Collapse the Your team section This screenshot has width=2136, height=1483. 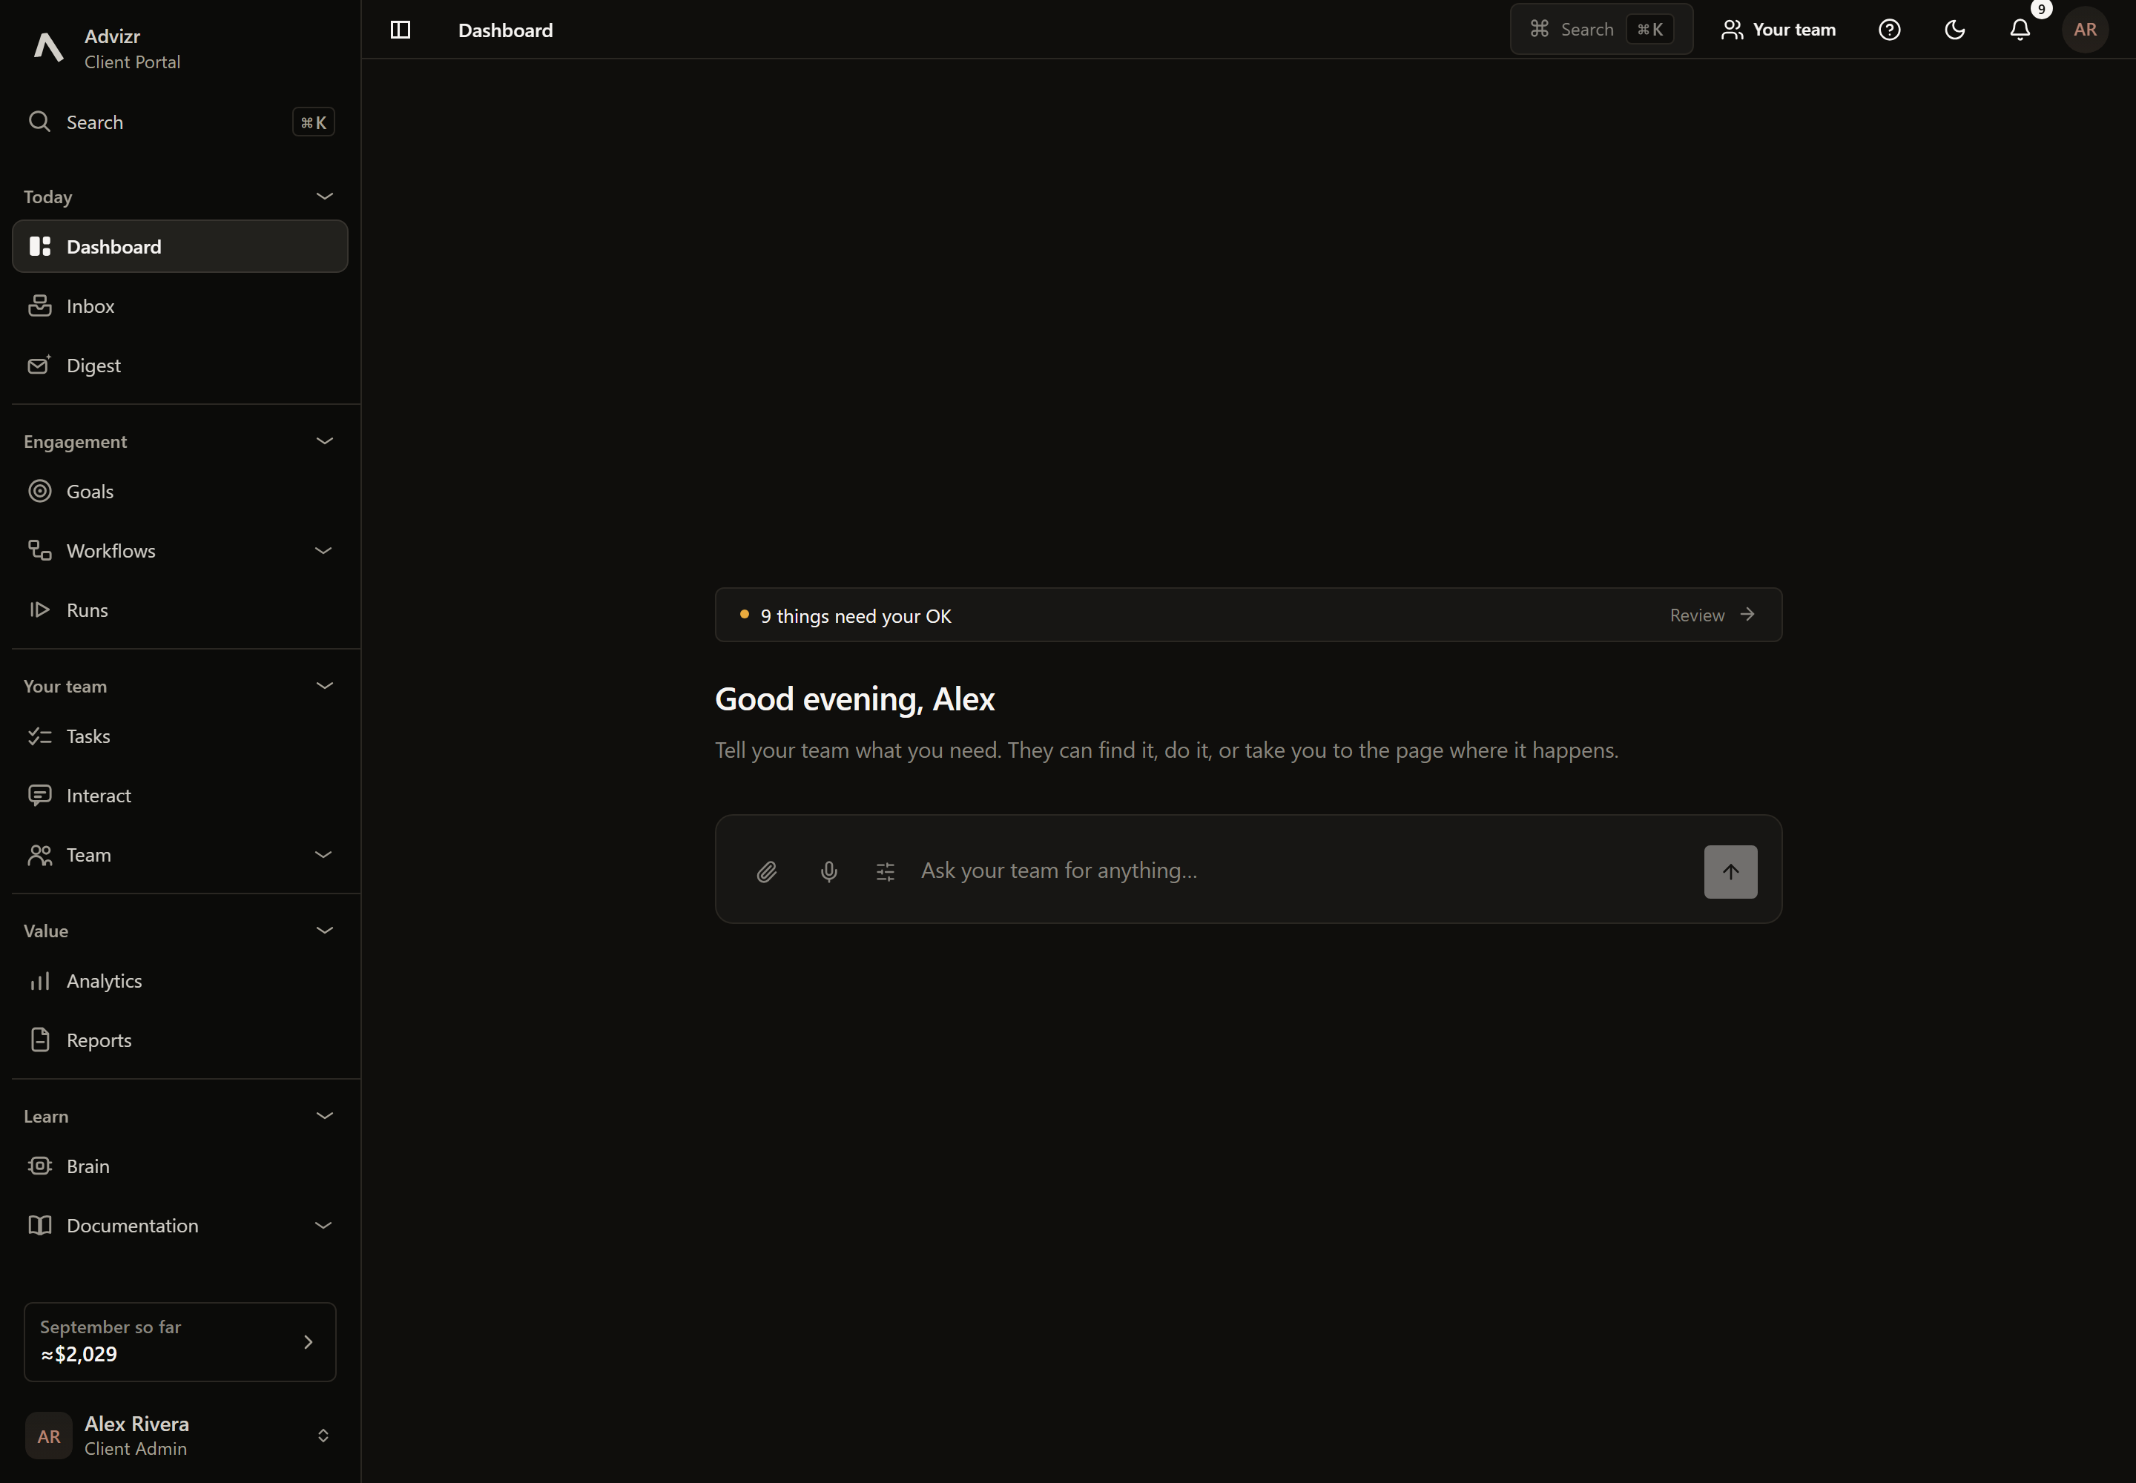[324, 686]
